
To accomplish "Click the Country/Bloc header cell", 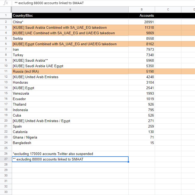I will [70, 15].
